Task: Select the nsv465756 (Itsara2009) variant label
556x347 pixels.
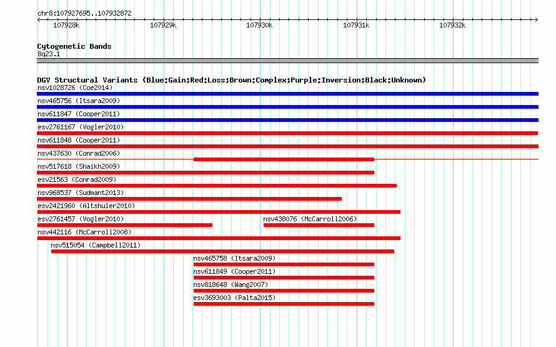Action: pos(79,101)
